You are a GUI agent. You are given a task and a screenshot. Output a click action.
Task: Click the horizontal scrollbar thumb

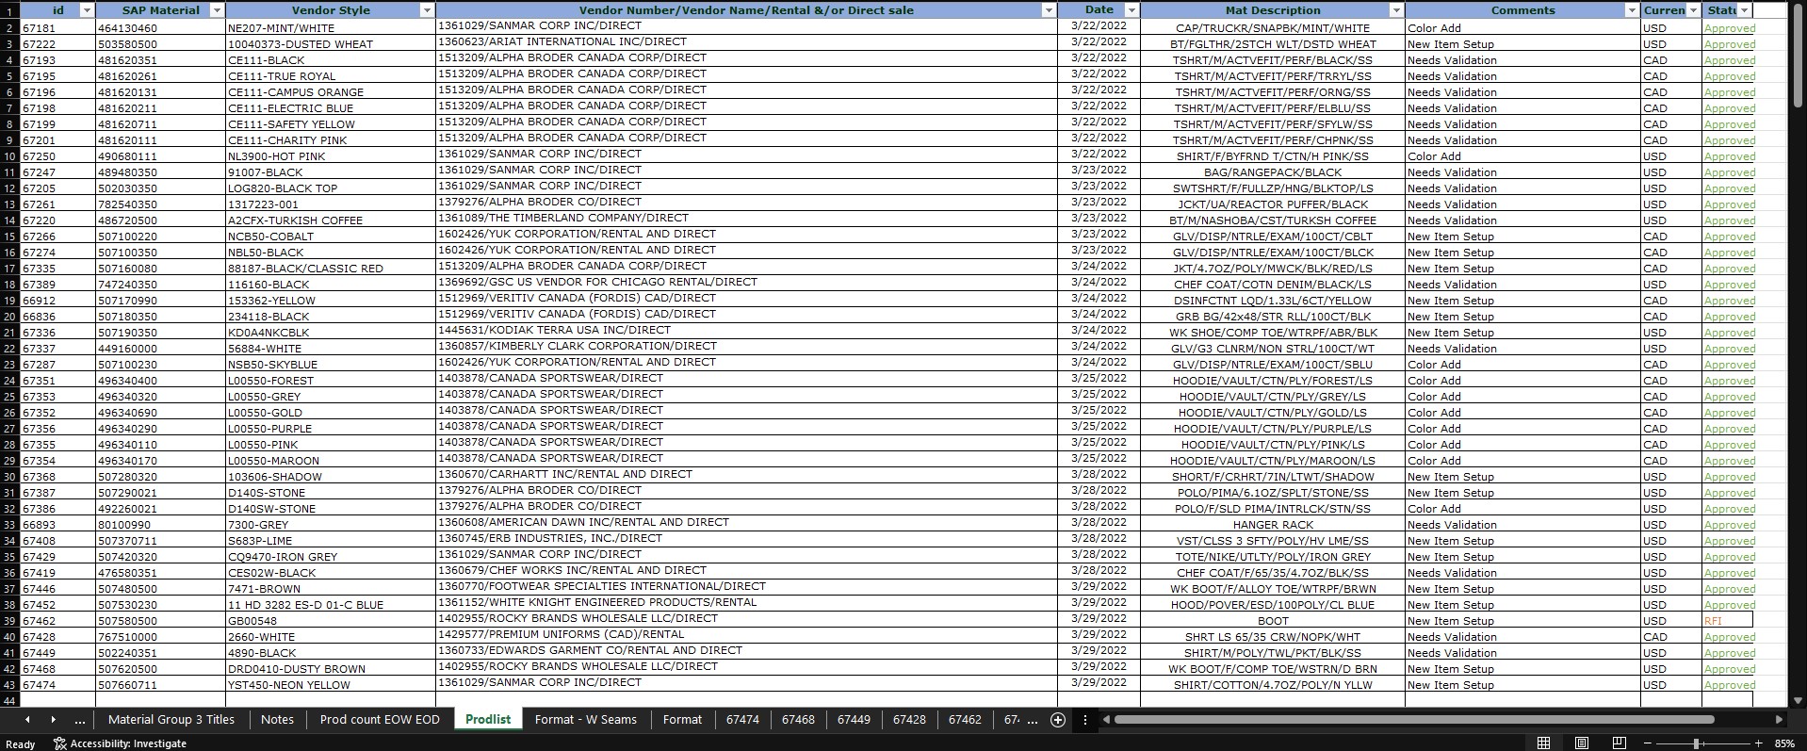[1413, 720]
